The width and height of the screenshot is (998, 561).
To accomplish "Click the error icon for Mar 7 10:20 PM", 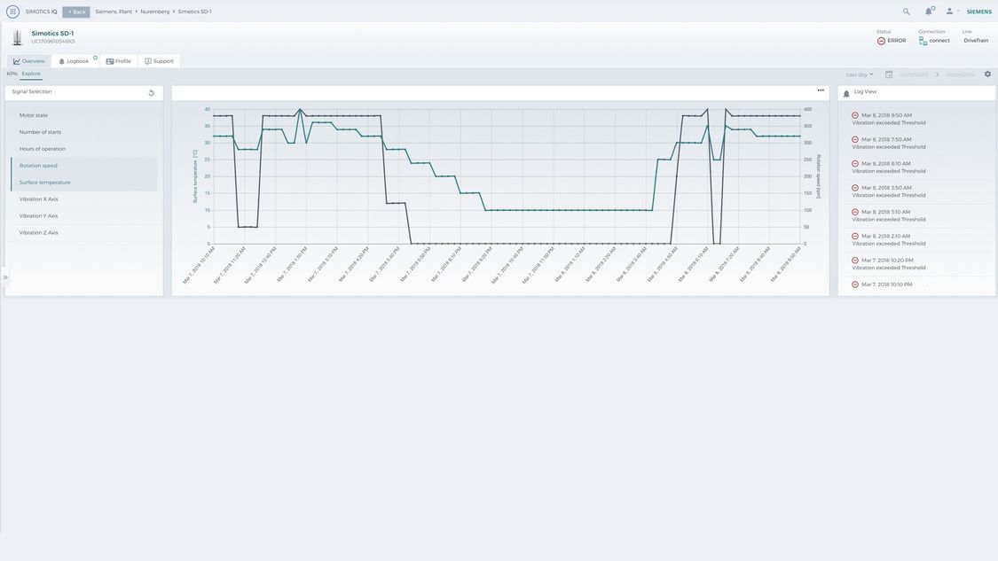I will tap(855, 261).
